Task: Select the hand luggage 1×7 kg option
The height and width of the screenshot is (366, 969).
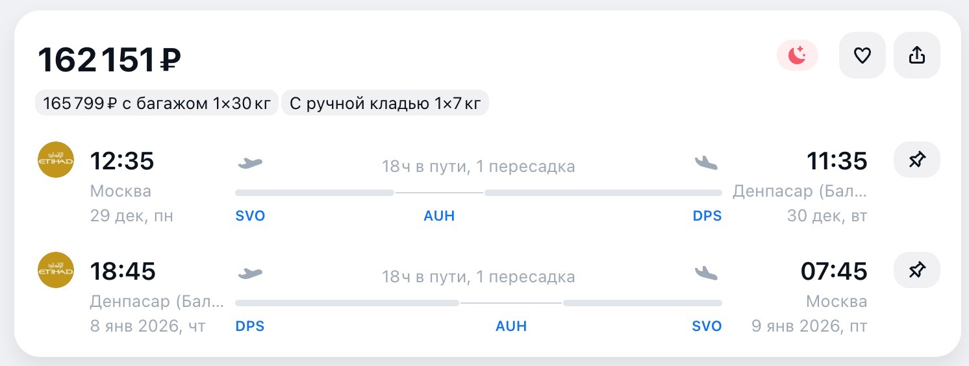Action: tap(384, 103)
